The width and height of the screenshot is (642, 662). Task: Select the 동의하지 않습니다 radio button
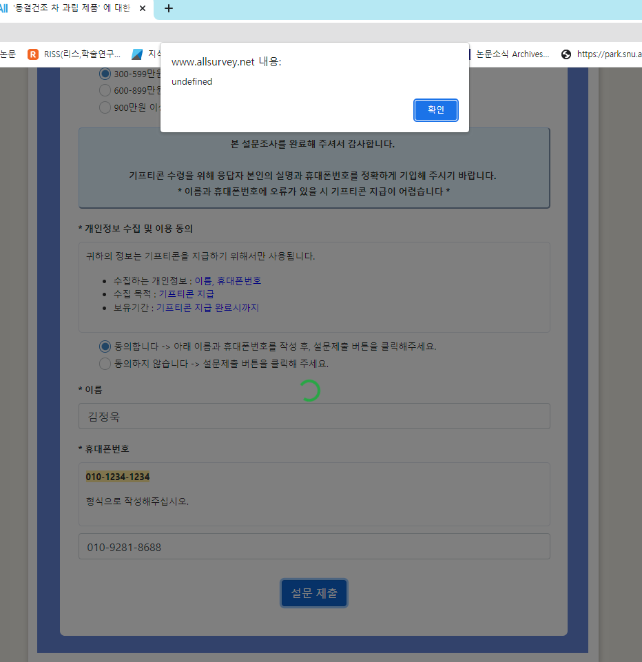pyautogui.click(x=105, y=363)
